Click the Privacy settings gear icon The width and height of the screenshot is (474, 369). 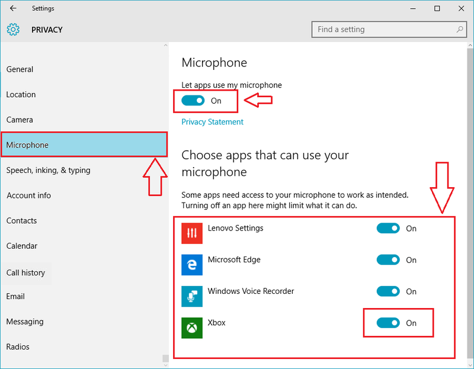click(x=13, y=30)
